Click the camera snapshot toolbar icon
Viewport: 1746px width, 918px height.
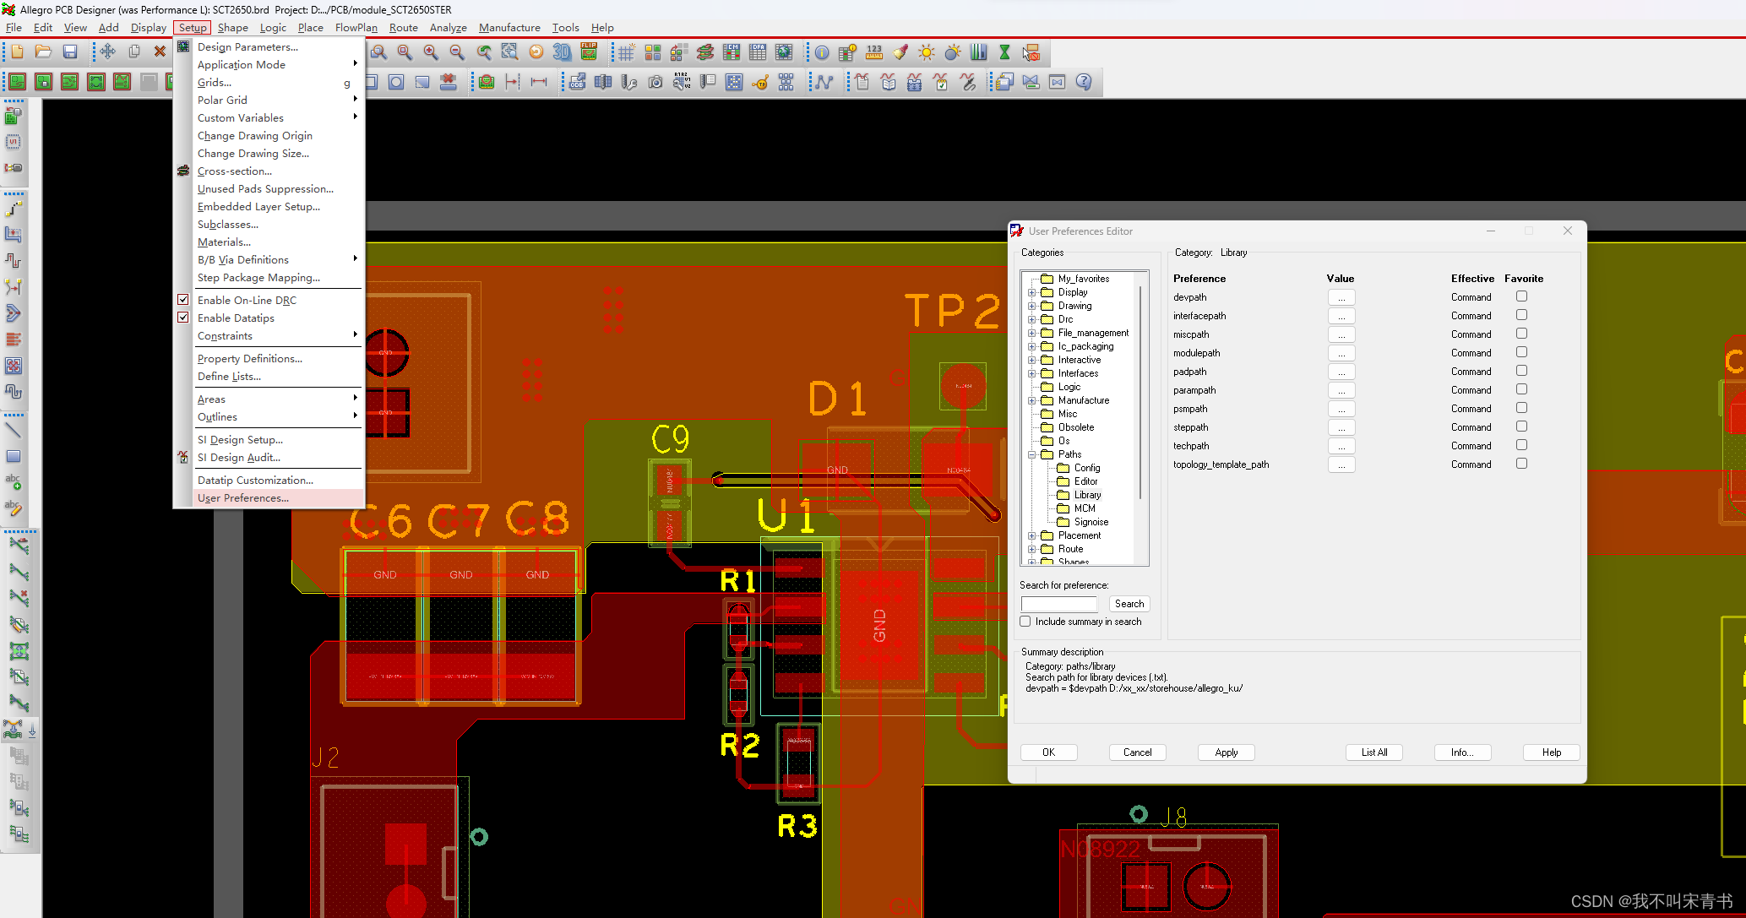[655, 82]
